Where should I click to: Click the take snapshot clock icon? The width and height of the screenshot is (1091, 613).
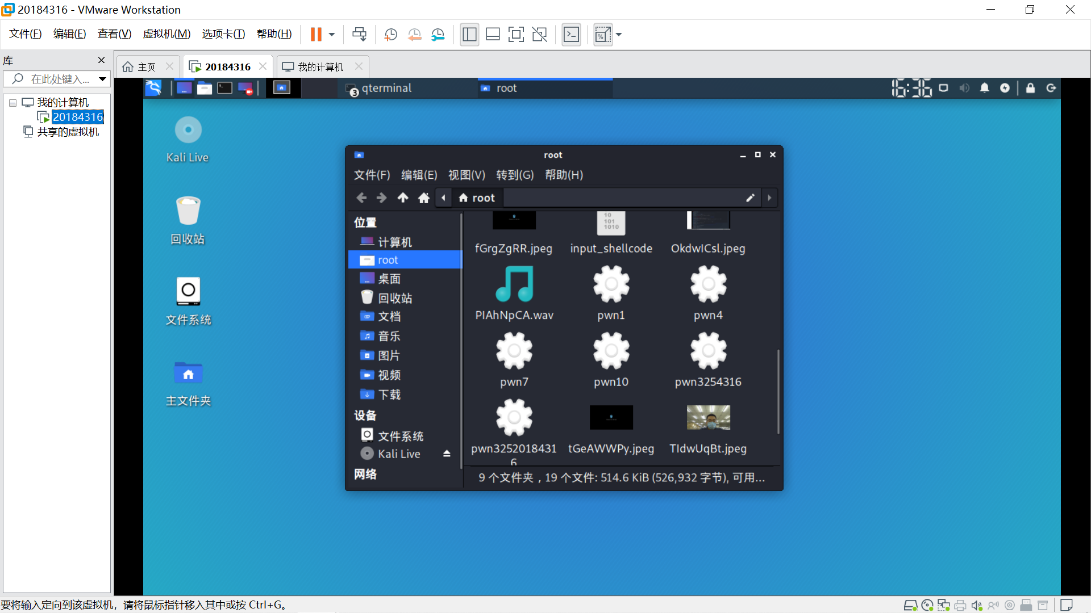coord(390,35)
